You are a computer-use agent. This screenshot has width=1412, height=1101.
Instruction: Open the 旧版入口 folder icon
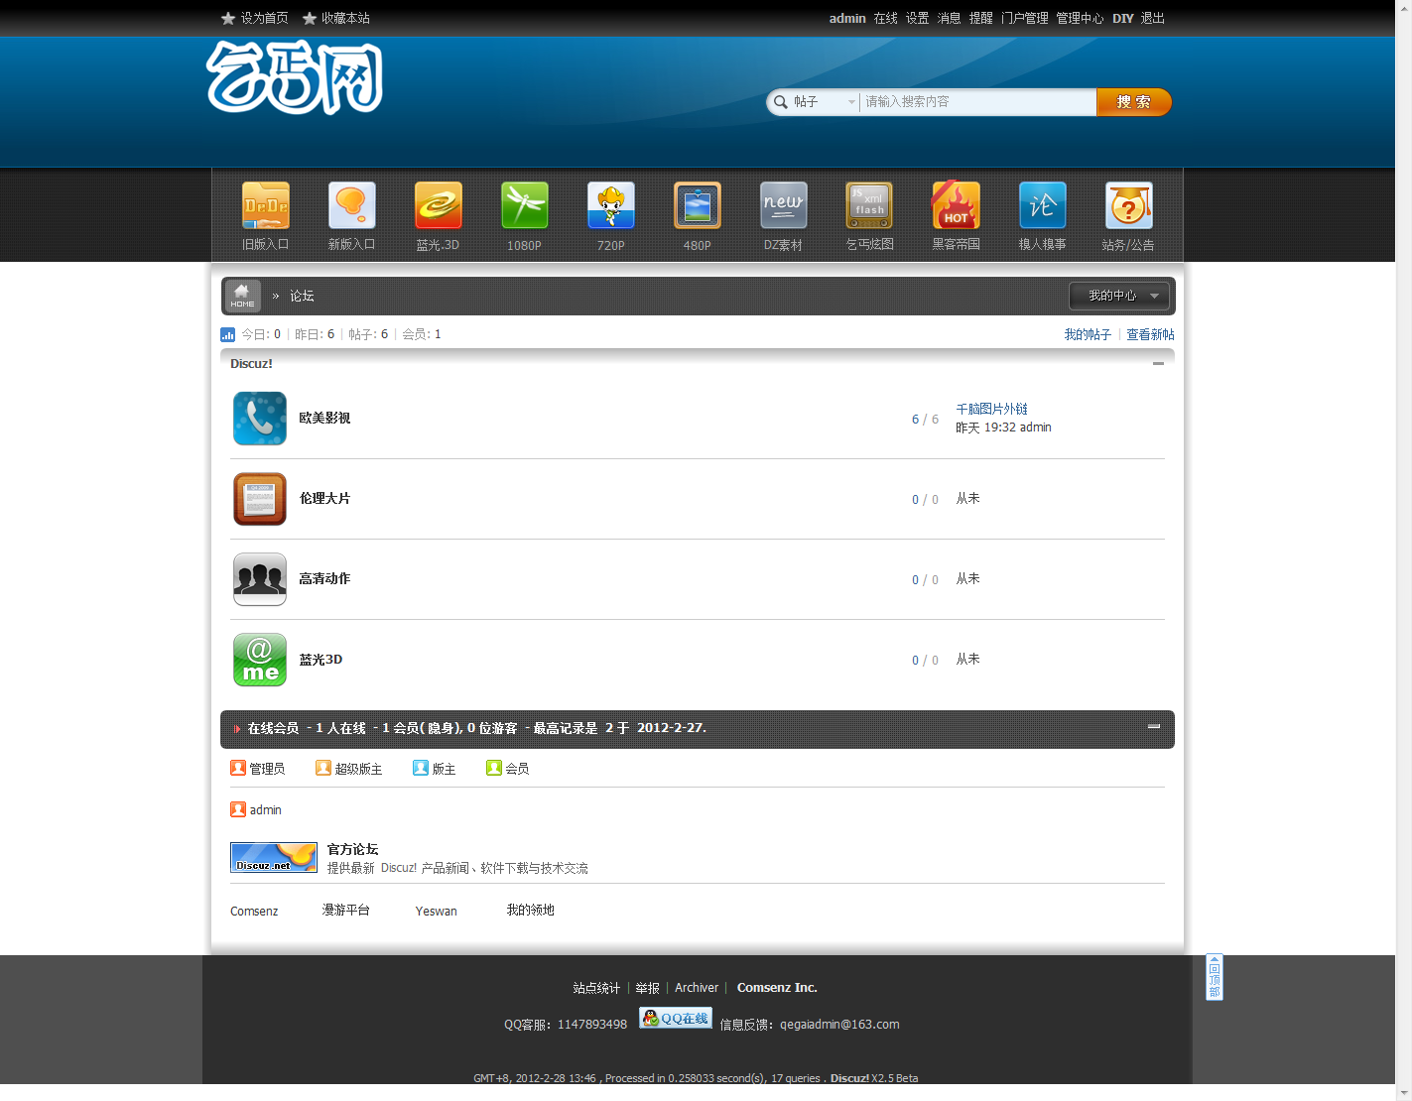pyautogui.click(x=266, y=205)
